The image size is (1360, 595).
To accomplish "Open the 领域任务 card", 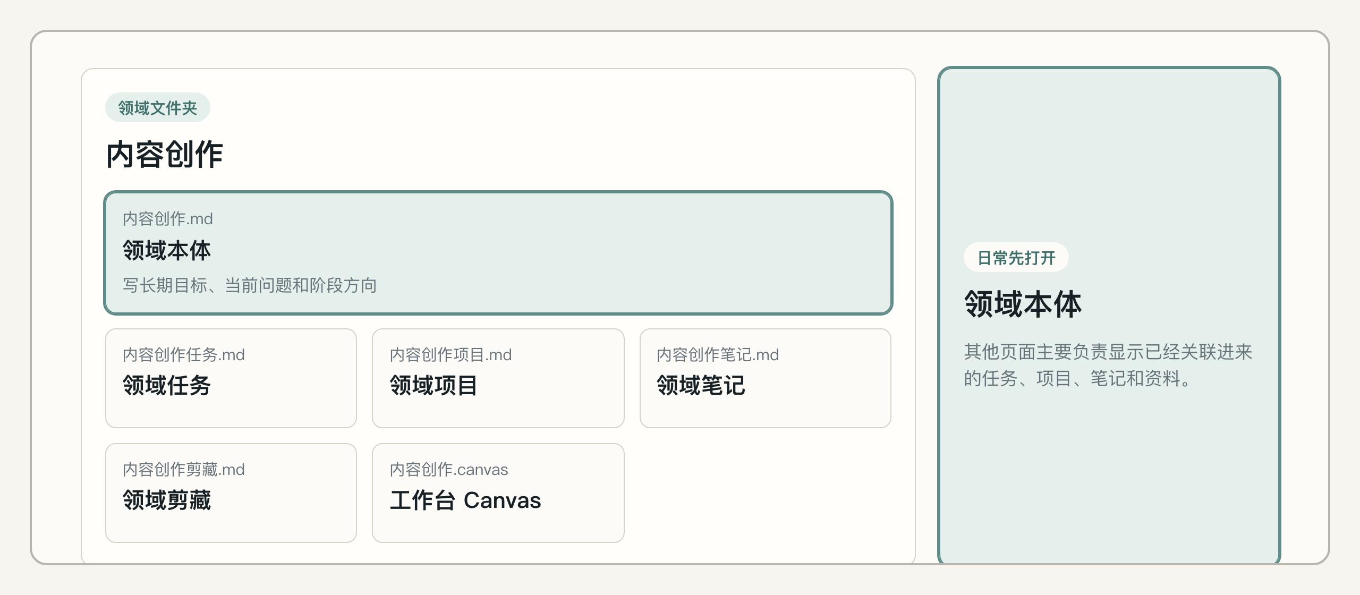I will click(231, 378).
